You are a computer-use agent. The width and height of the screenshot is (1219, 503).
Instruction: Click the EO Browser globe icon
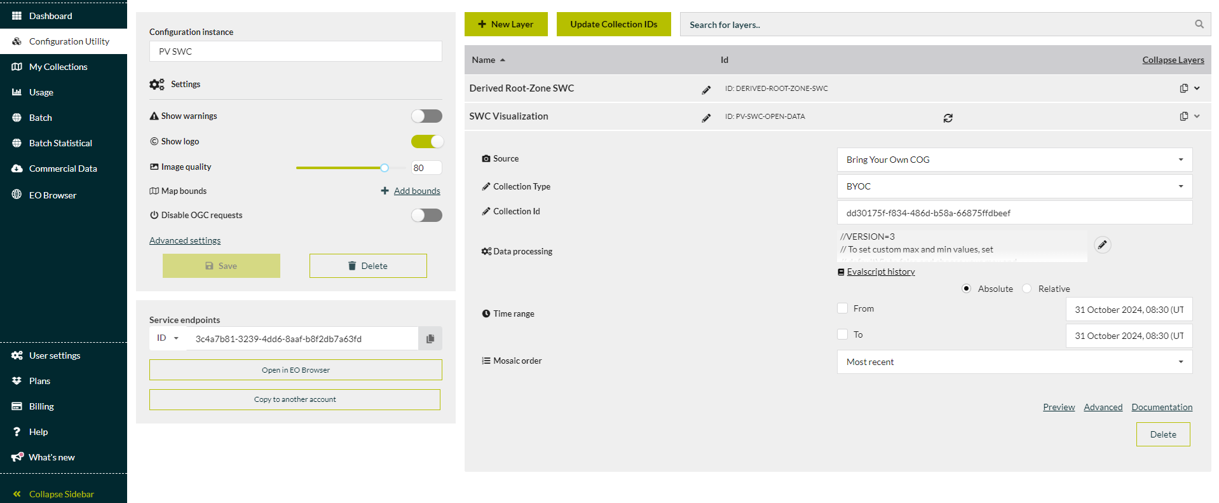pyautogui.click(x=17, y=195)
